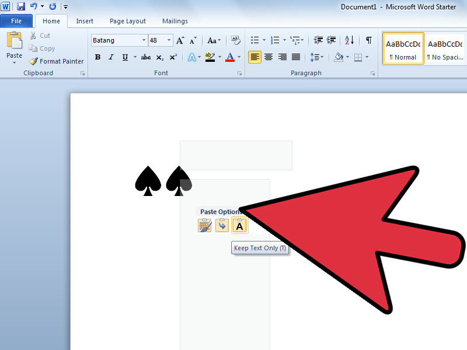Apply text highlight color
This screenshot has height=350, width=467.
coord(210,57)
